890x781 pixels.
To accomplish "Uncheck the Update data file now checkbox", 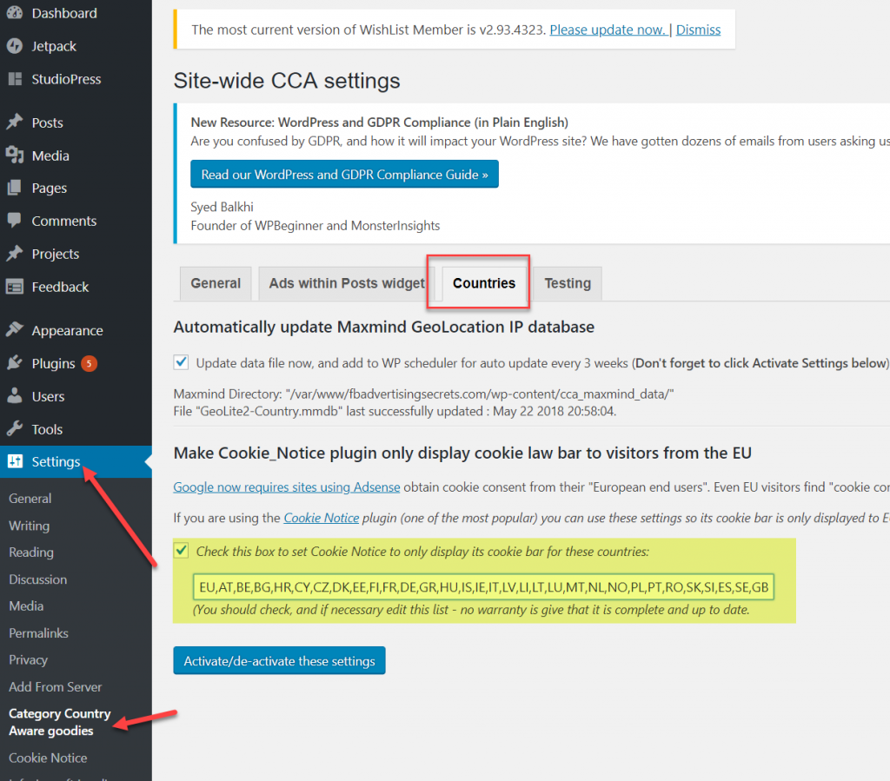I will [x=181, y=362].
